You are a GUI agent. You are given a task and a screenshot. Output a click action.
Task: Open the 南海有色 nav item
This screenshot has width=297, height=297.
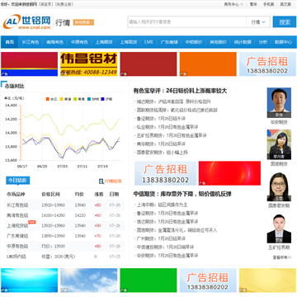[54, 42]
